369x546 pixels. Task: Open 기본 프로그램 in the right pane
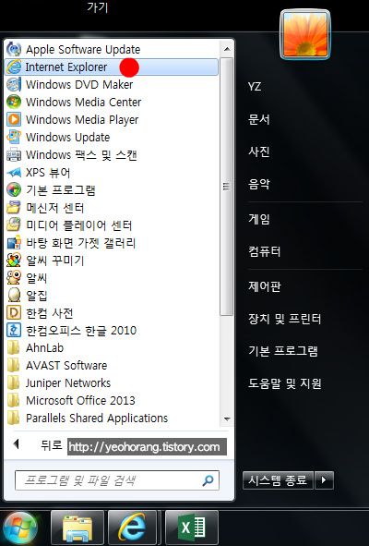tap(283, 351)
